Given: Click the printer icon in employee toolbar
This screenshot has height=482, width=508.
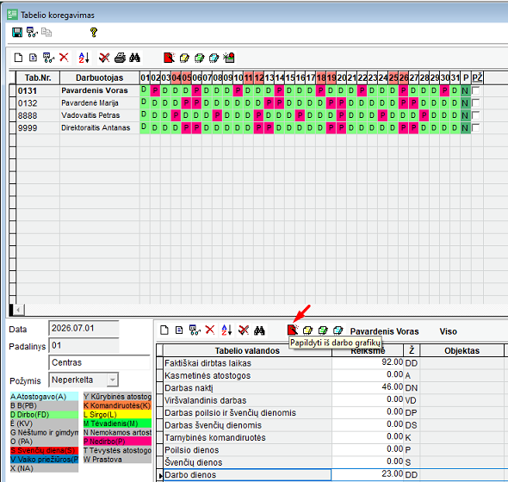Looking at the screenshot, I should point(120,58).
